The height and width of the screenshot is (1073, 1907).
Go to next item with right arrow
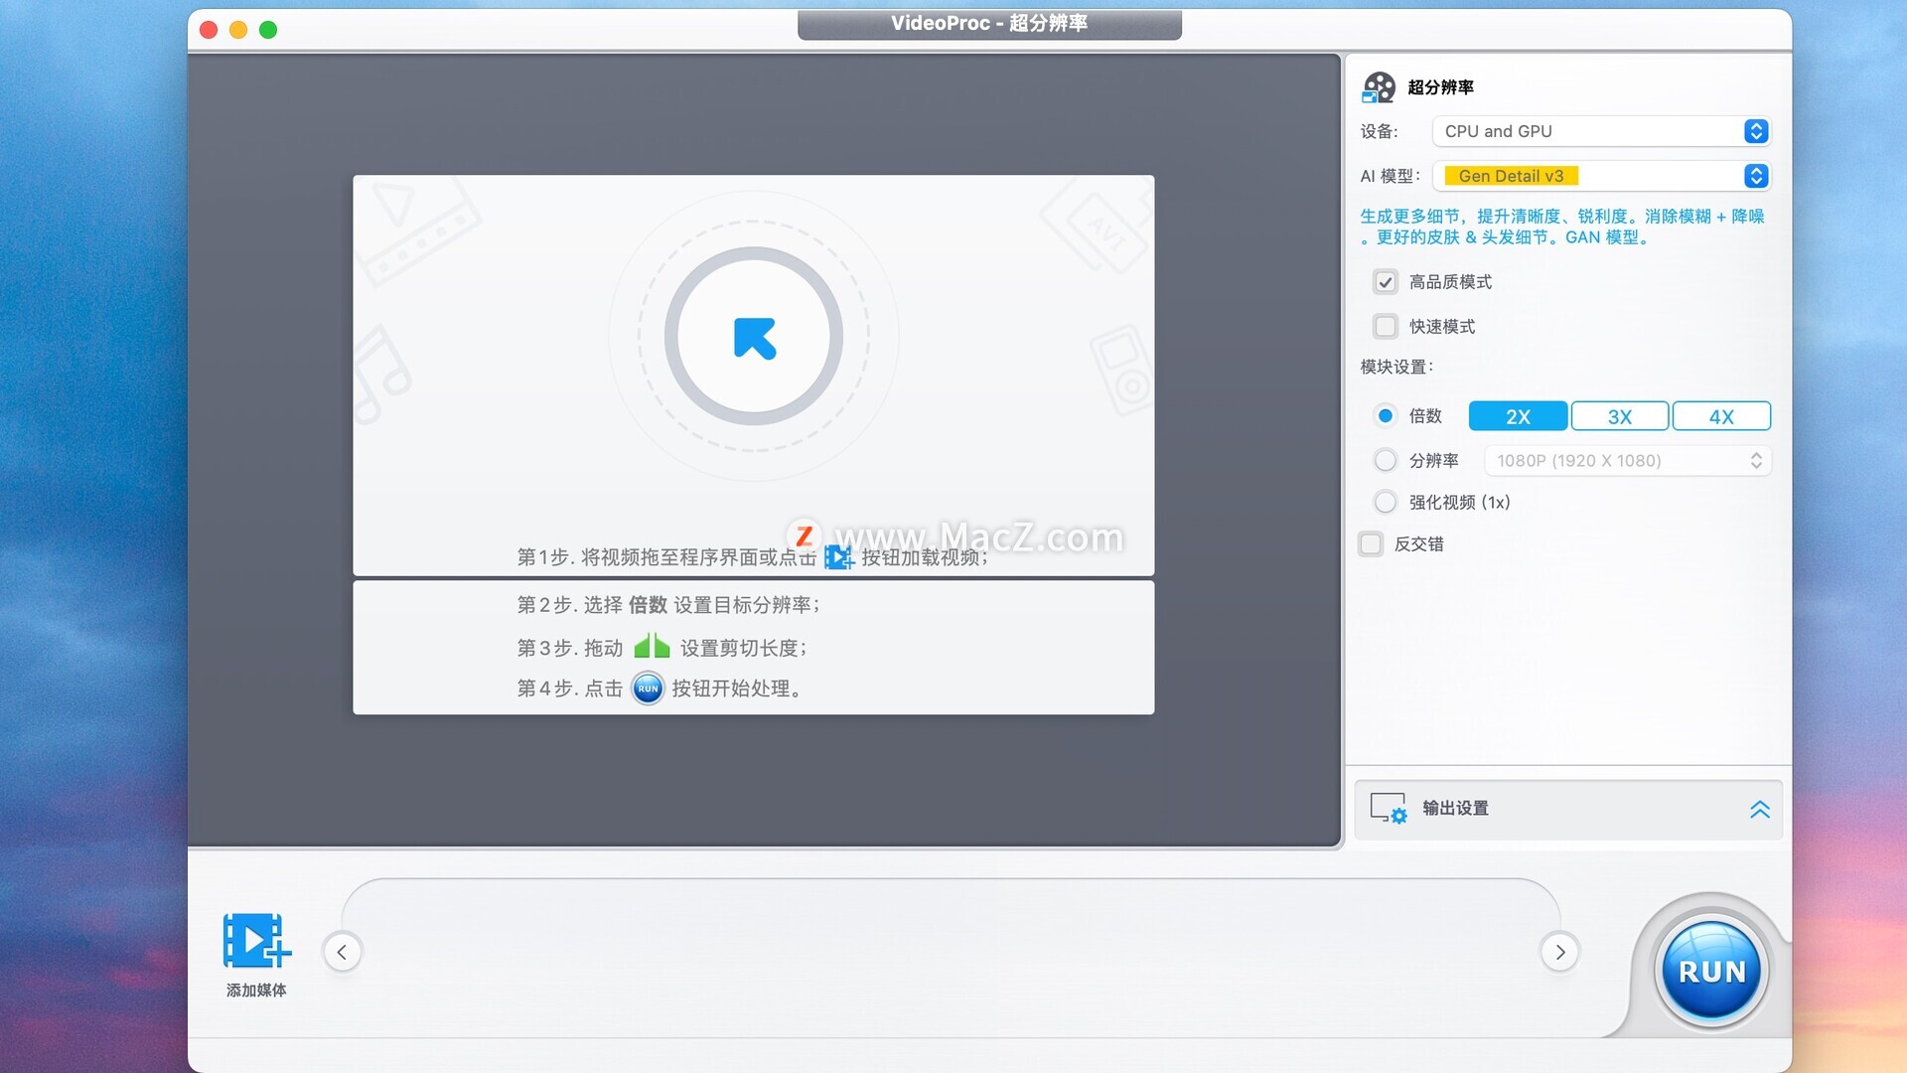click(1559, 952)
